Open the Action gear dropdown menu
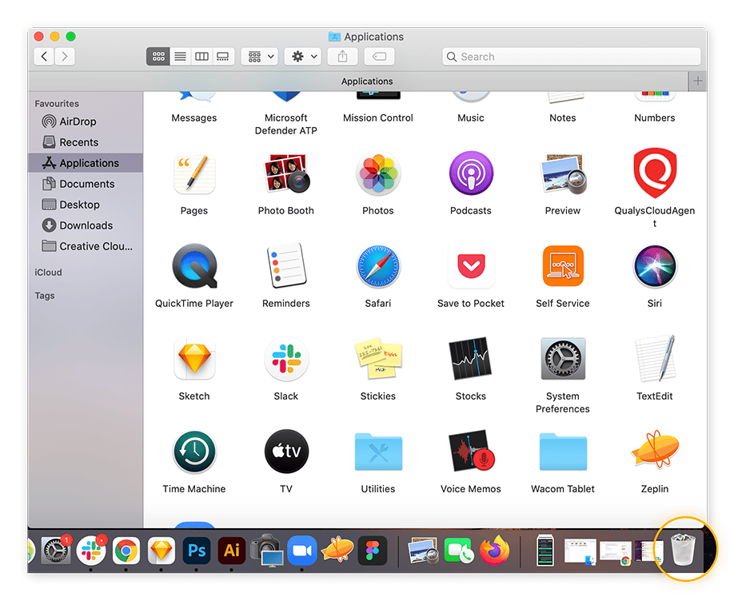 305,57
